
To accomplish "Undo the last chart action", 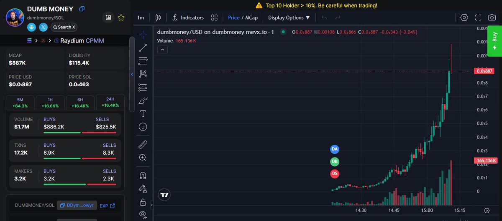I will (x=324, y=18).
